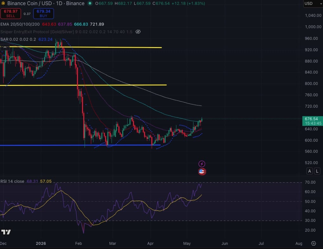Click the 30.00 RSI axis label
Screen dimensions: 323x249
[310, 221]
